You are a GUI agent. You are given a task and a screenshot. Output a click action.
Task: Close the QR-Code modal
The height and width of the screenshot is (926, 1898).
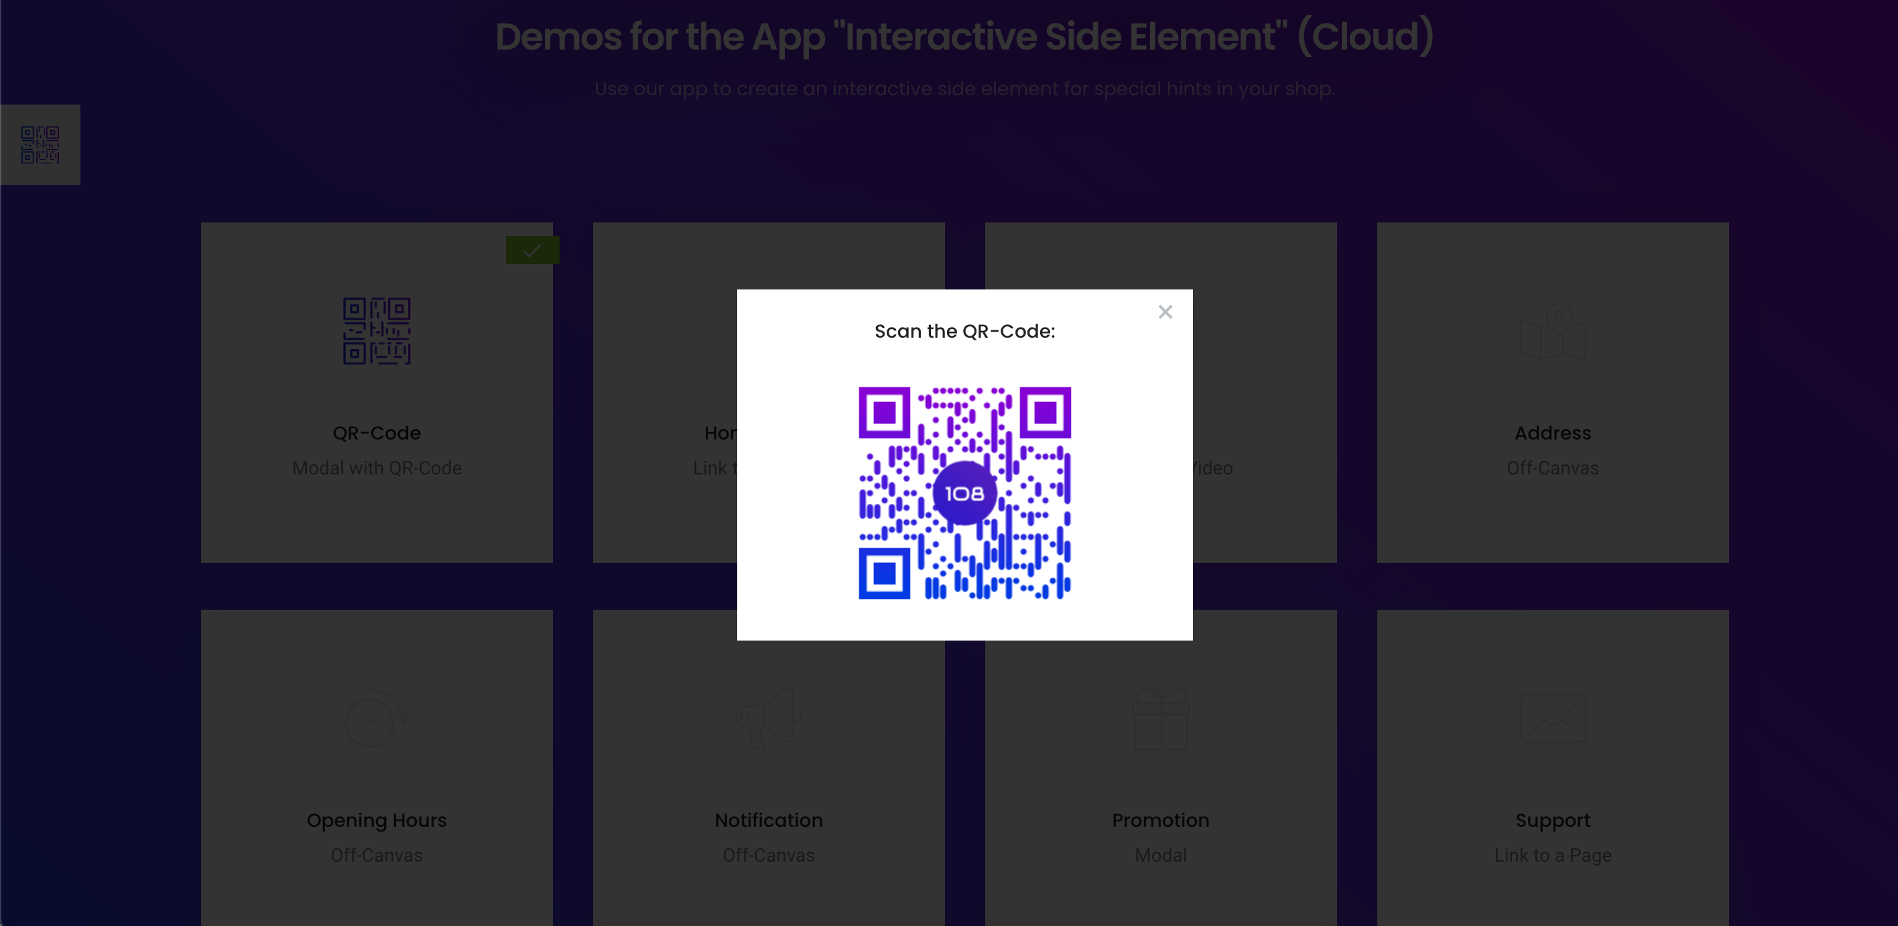1165,312
